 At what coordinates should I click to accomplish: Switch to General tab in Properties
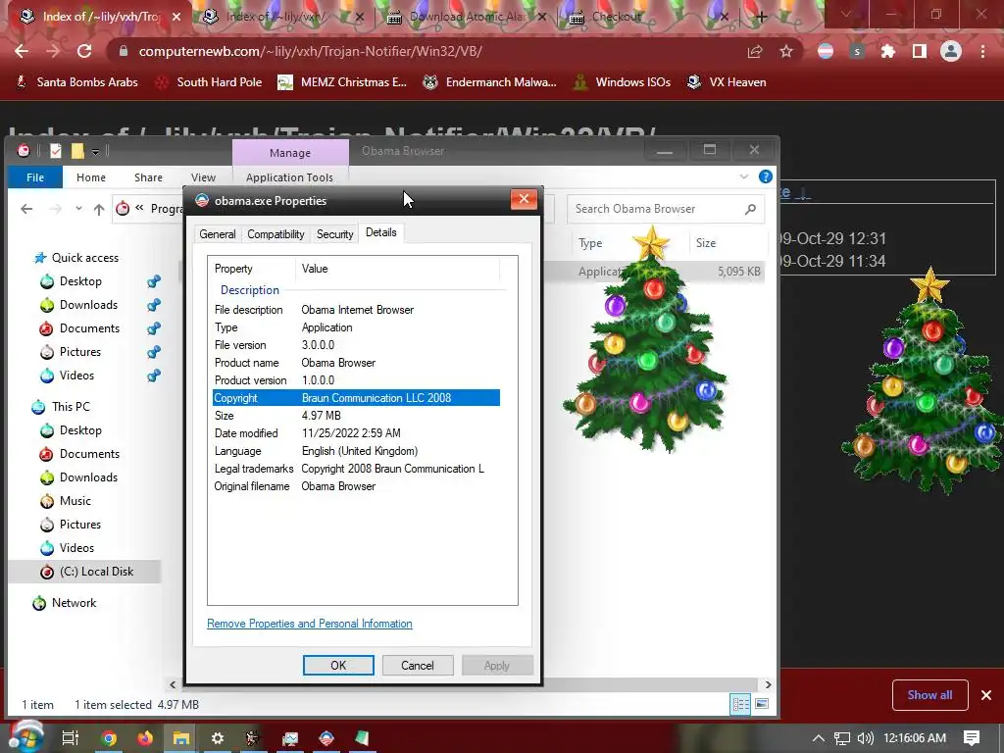(x=218, y=234)
